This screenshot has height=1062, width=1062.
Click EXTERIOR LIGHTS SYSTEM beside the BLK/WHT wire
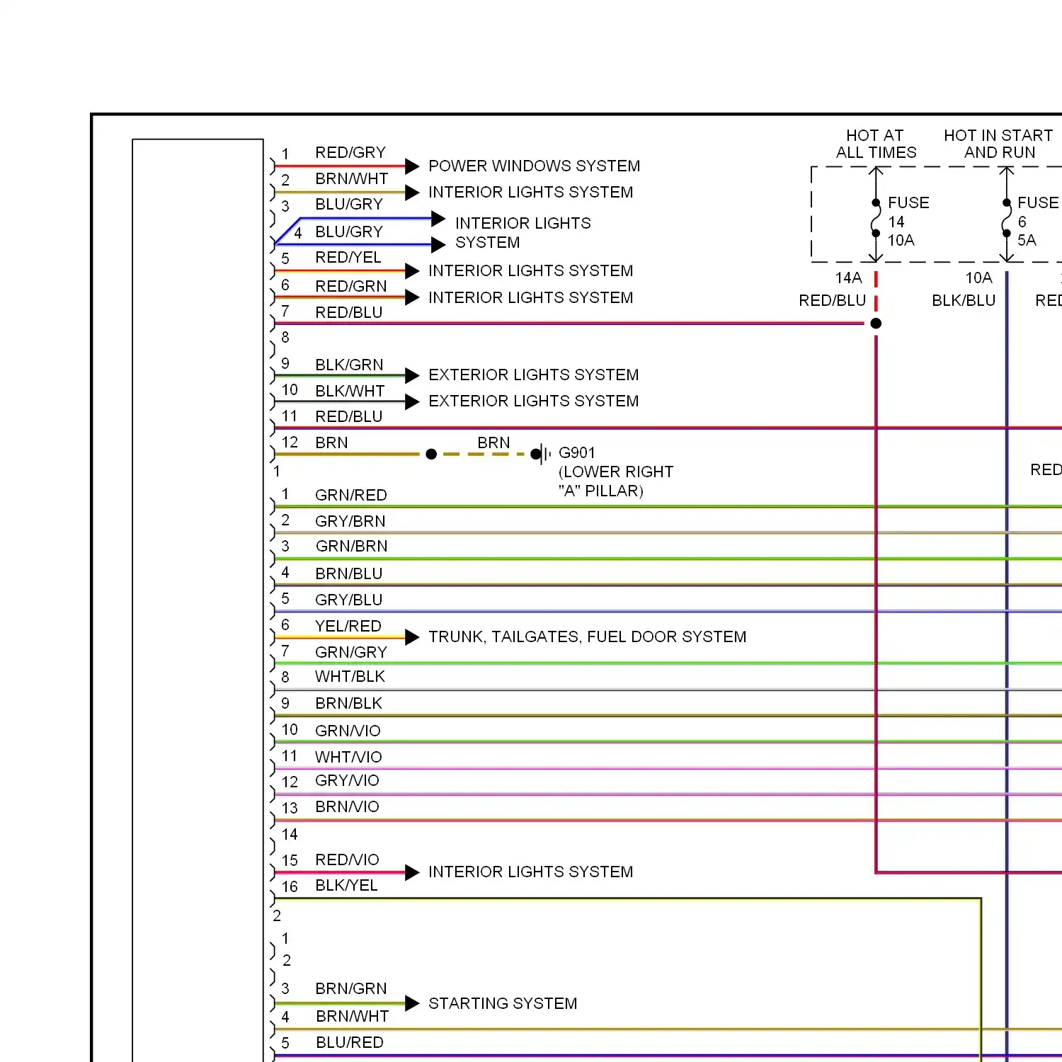533,401
